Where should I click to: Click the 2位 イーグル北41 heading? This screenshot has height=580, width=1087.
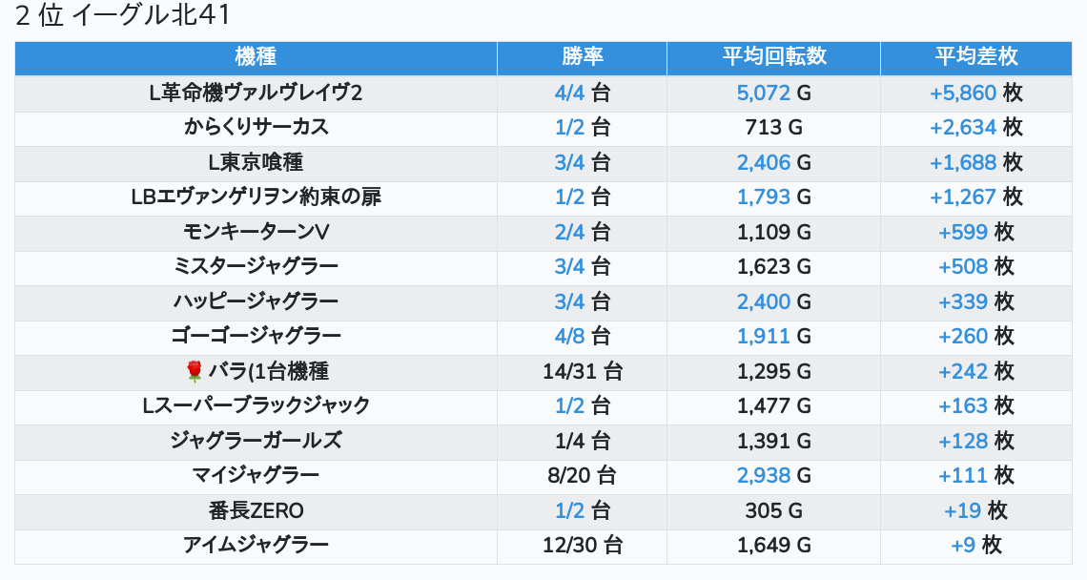pyautogui.click(x=123, y=16)
